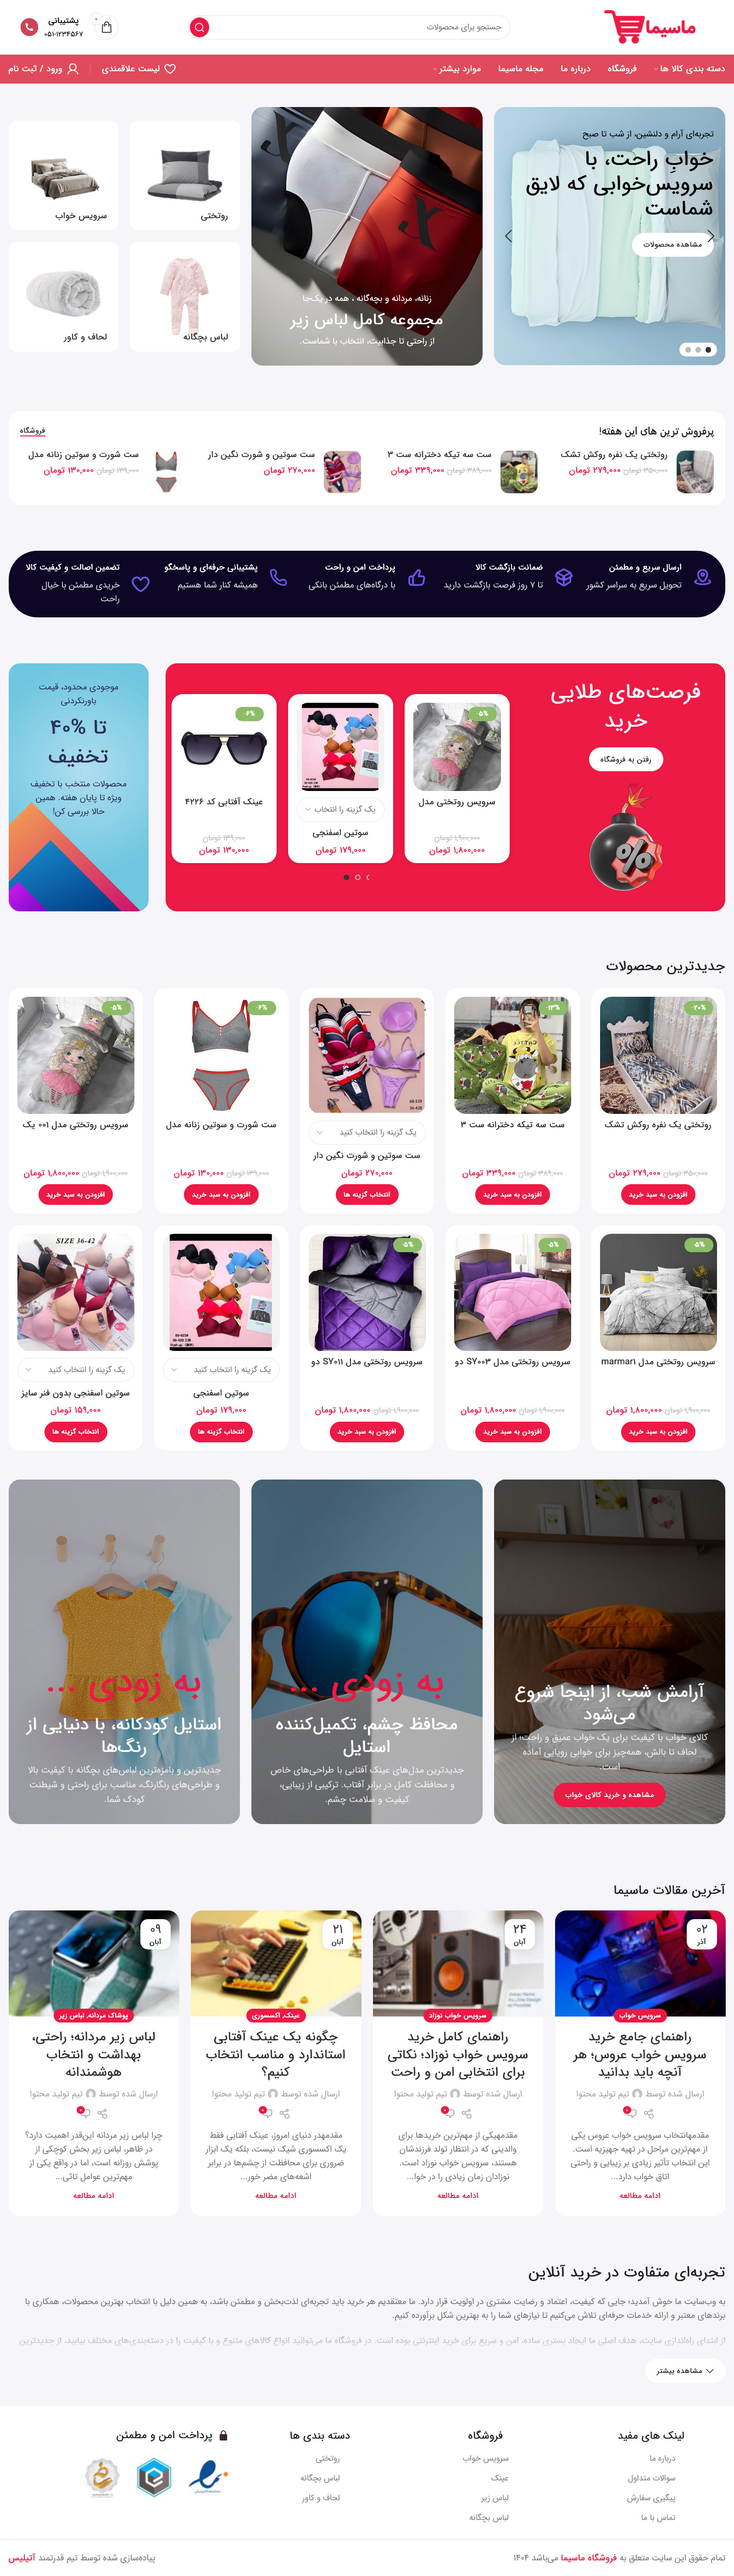
Task: Select first pagination dot in golden deals carousel
Action: [346, 877]
